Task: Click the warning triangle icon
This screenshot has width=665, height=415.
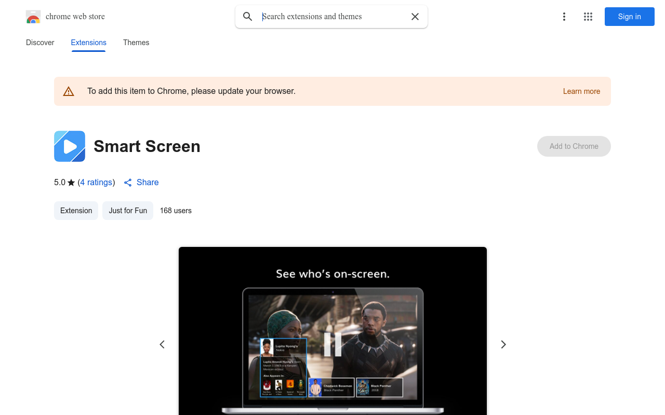Action: 69,91
